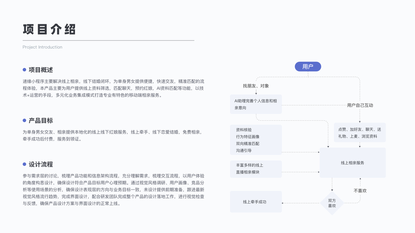This screenshot has height=233, width=415.
Task: Click the 用户自己互动 flow label
Action: pyautogui.click(x=360, y=105)
